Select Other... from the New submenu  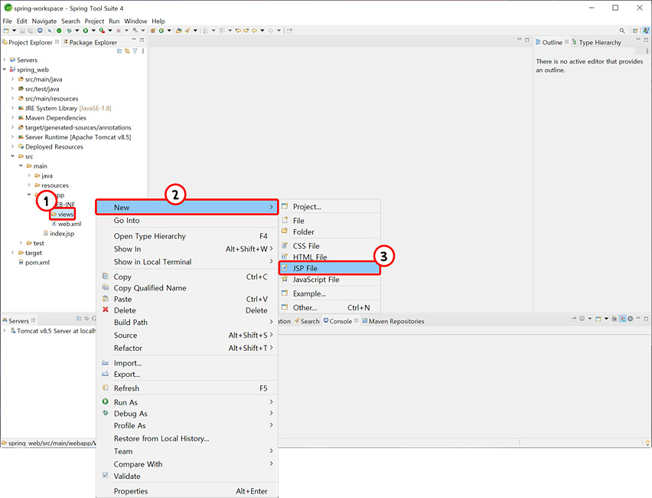(x=330, y=307)
